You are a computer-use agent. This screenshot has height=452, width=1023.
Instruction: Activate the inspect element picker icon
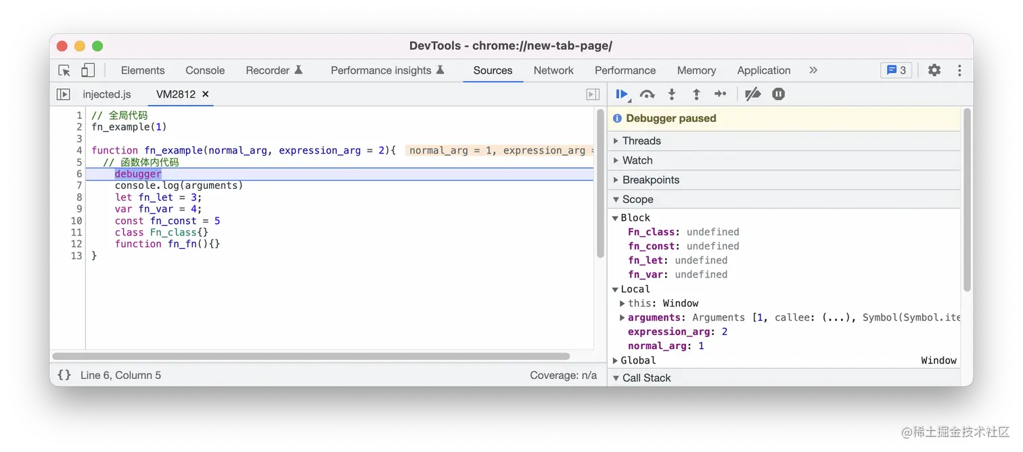point(64,70)
